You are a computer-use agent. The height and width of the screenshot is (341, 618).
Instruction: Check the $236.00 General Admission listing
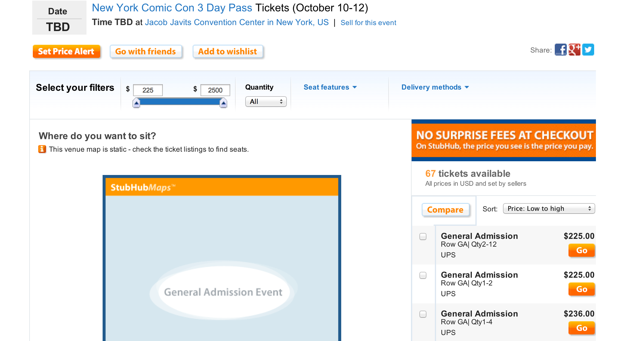(x=423, y=314)
